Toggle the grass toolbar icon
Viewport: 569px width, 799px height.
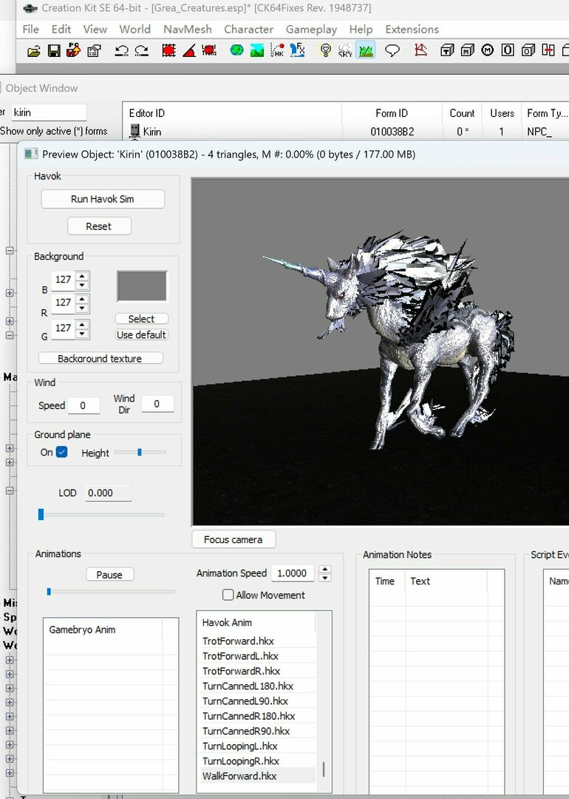[x=366, y=50]
